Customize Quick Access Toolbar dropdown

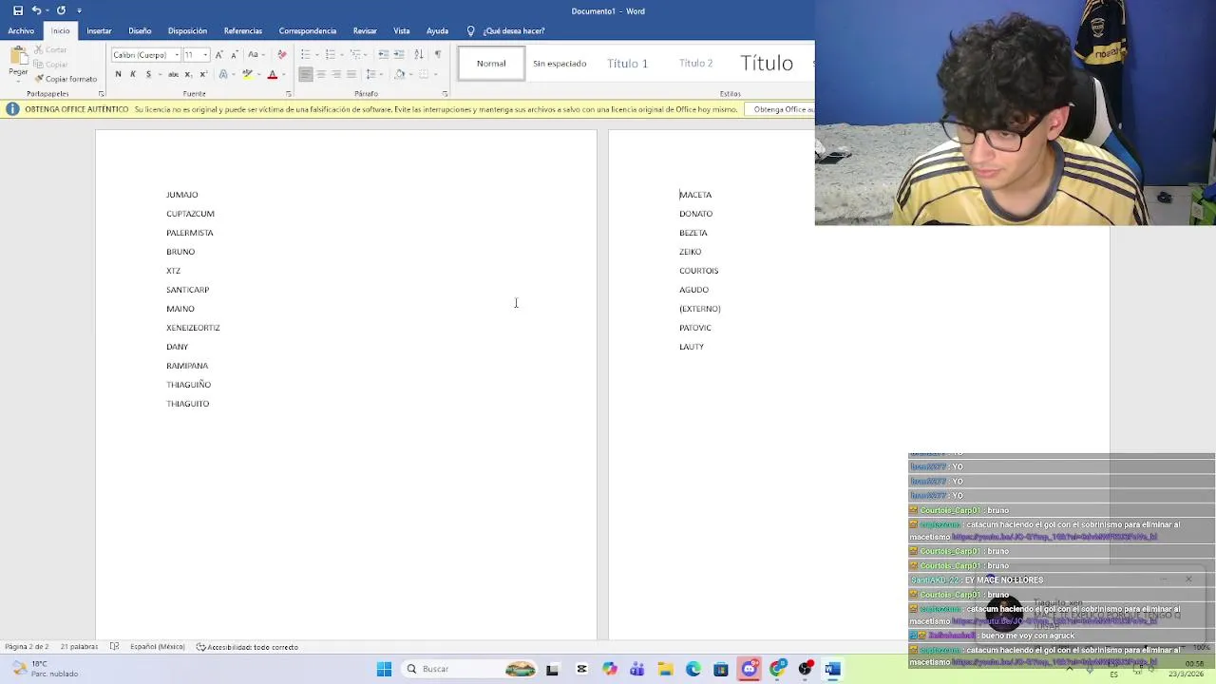80,10
